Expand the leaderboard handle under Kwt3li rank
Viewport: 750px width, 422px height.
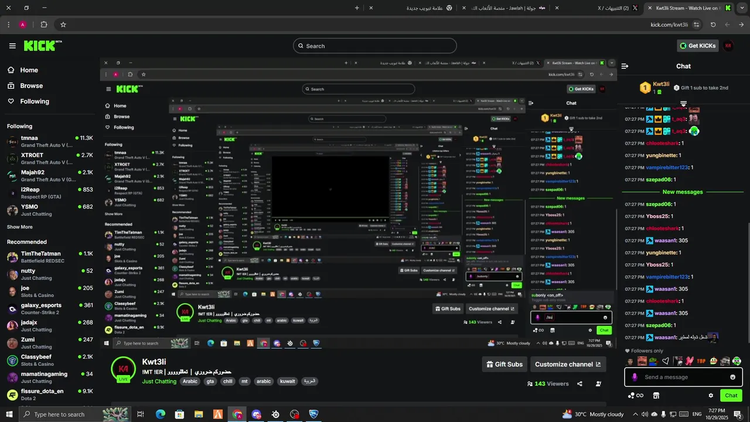coord(683,104)
